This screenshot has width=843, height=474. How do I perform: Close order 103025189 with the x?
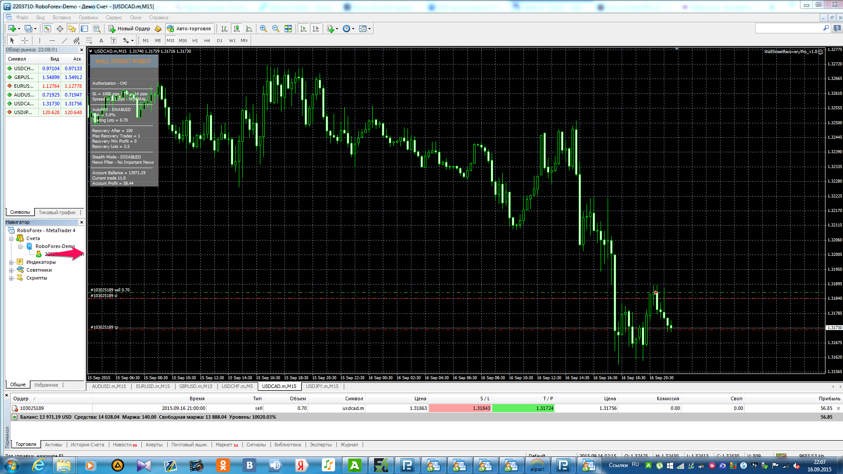pos(838,408)
